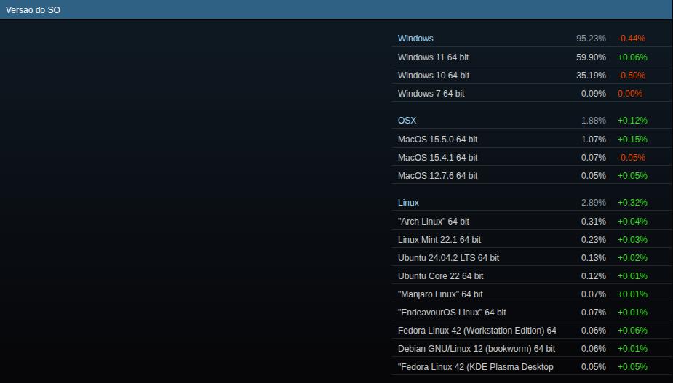Click the 'Fedora Linux 42 (KDE Plasma Desktop' row label
673x383 pixels.
476,367
